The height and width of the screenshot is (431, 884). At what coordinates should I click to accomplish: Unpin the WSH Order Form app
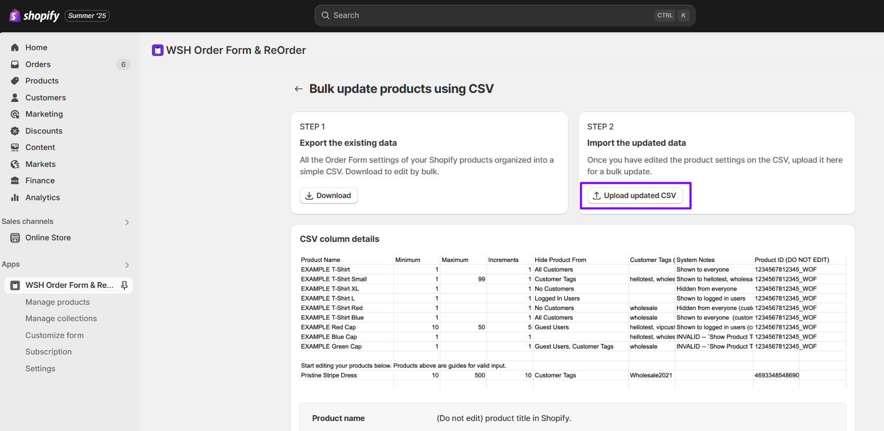pyautogui.click(x=124, y=285)
